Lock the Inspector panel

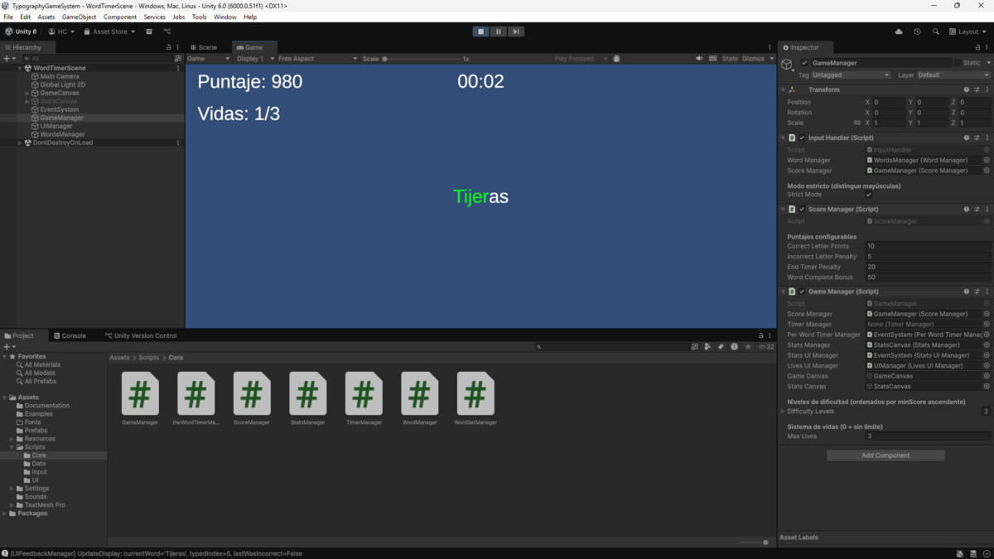977,47
